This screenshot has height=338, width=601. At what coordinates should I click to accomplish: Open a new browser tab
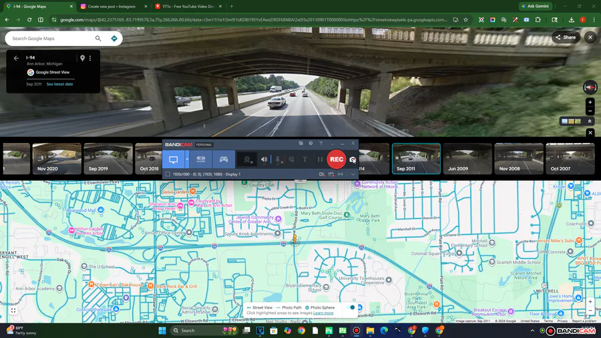[x=232, y=7]
